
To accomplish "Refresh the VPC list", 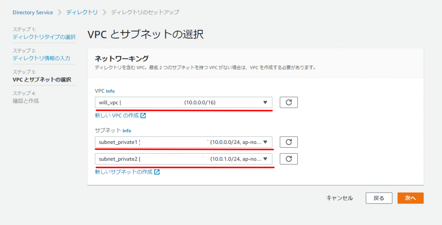I will pyautogui.click(x=289, y=102).
